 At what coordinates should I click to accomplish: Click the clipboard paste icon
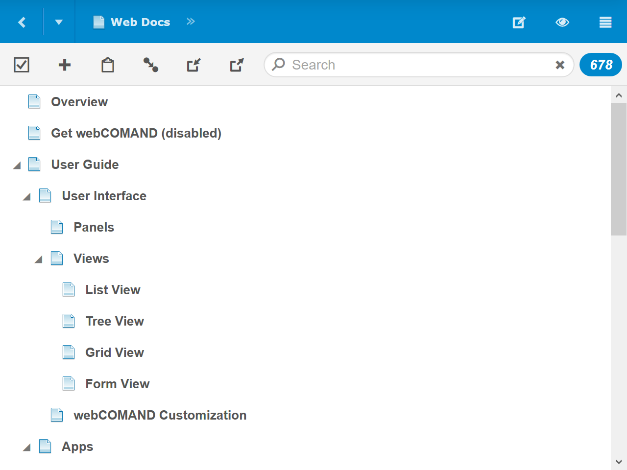coord(108,65)
